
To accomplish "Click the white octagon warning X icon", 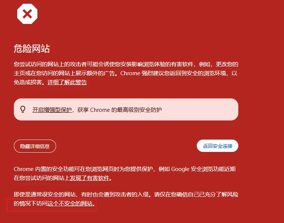I will (27, 14).
